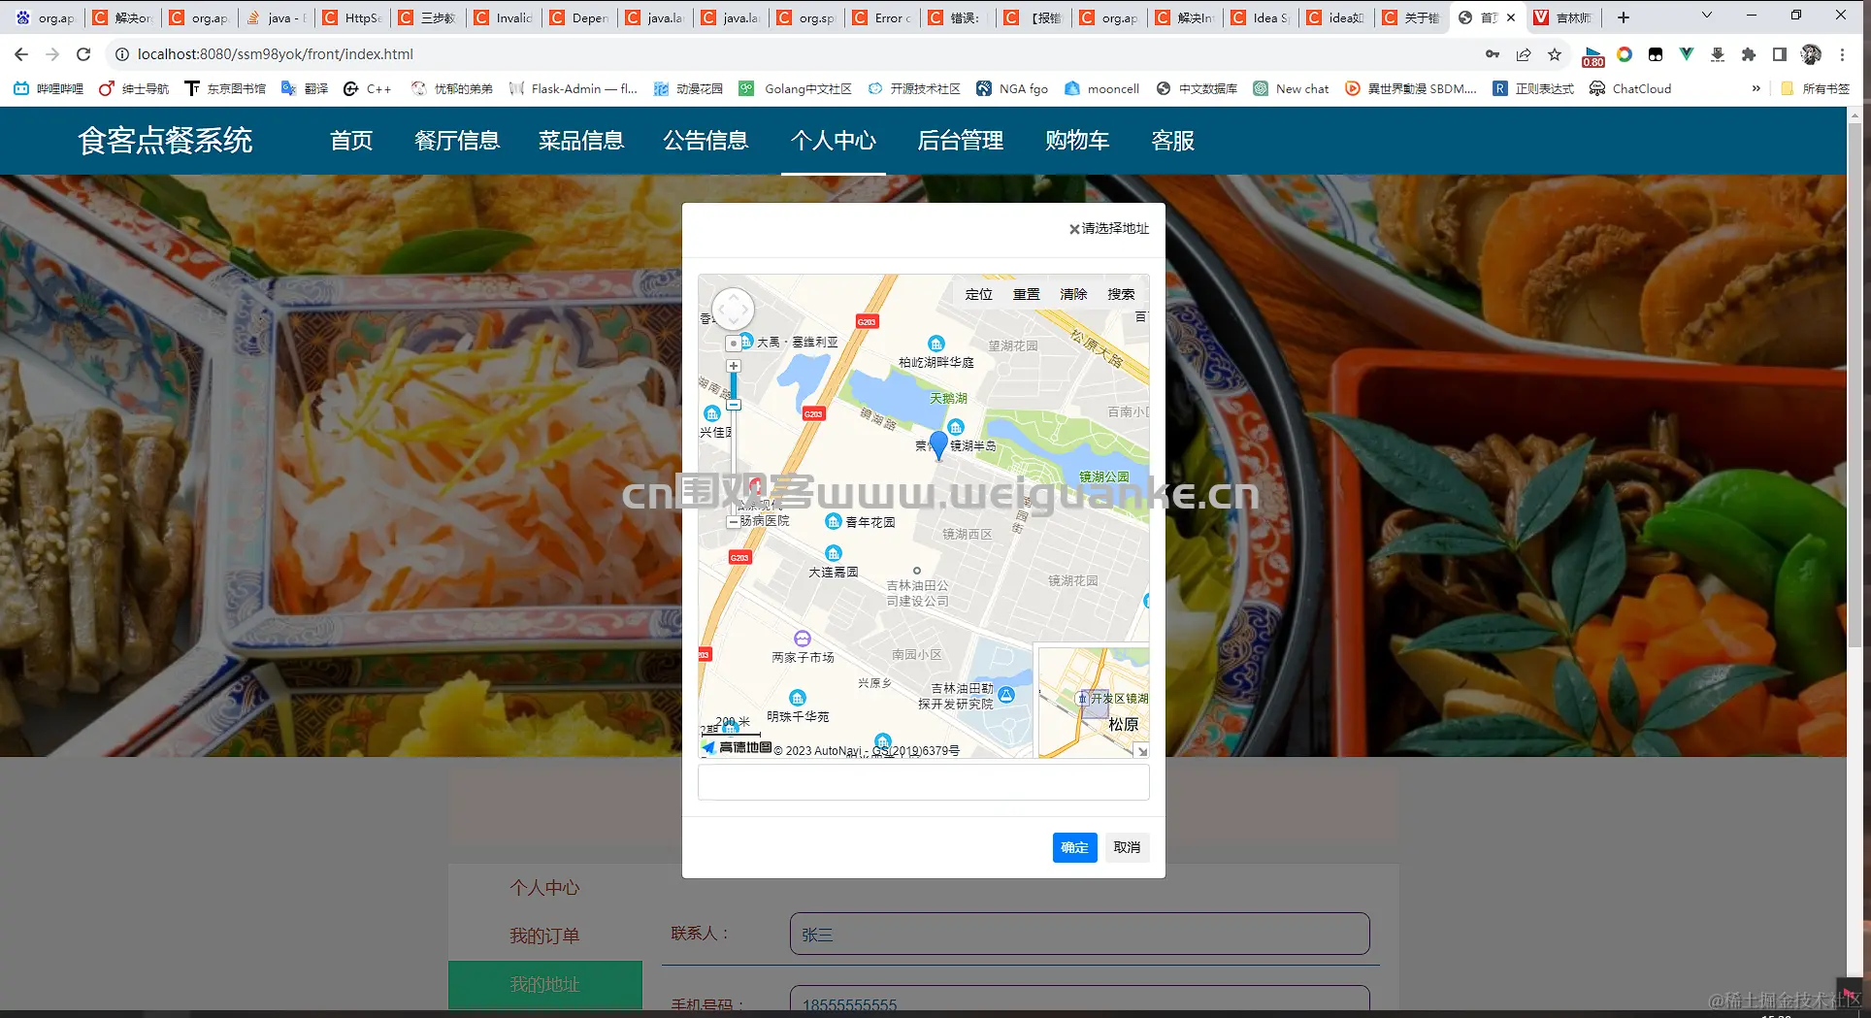Screen dimensions: 1871x1018
Task: Zoom in the map with the plus button
Action: point(734,366)
